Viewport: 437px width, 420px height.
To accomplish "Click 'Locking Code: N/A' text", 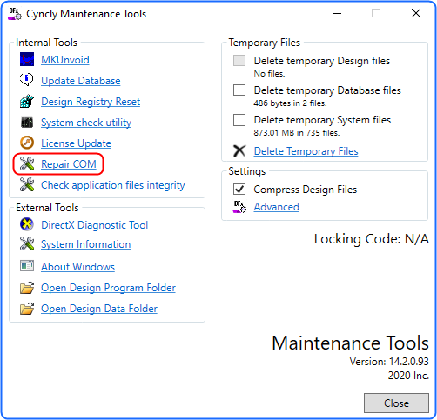I will pyautogui.click(x=372, y=239).
